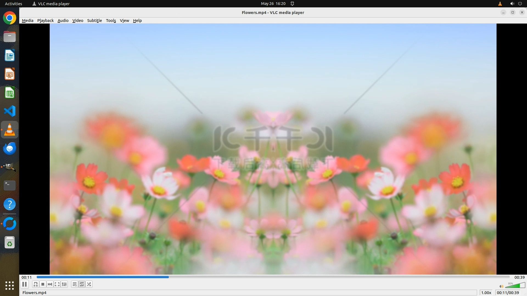This screenshot has height=296, width=527.
Task: Toggle the playlist view
Action: (74, 284)
